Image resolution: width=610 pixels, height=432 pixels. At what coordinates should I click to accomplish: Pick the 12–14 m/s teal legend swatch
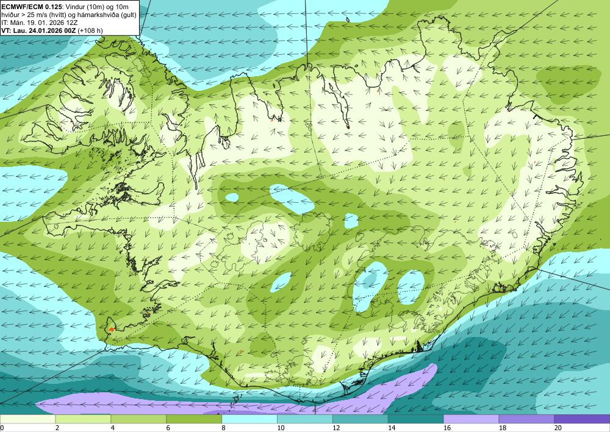point(361,419)
